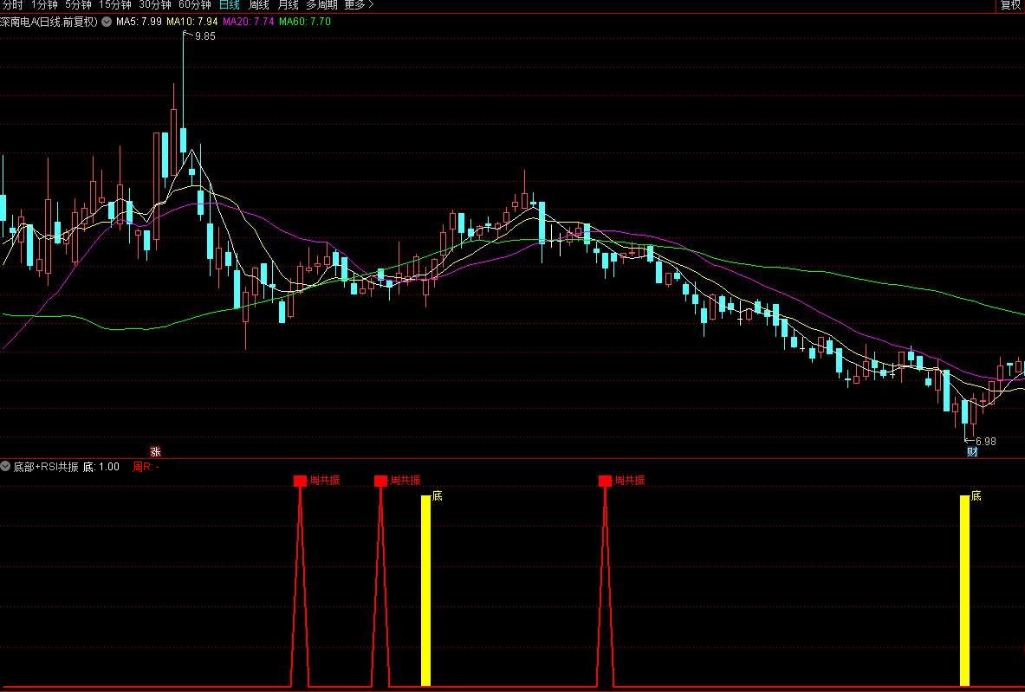Click the 复权 adjustment button
This screenshot has width=1025, height=692.
[1010, 5]
